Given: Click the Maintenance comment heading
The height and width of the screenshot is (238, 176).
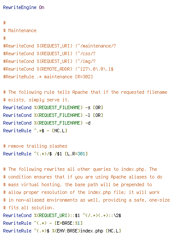Looking at the screenshot, I should coord(20,30).
